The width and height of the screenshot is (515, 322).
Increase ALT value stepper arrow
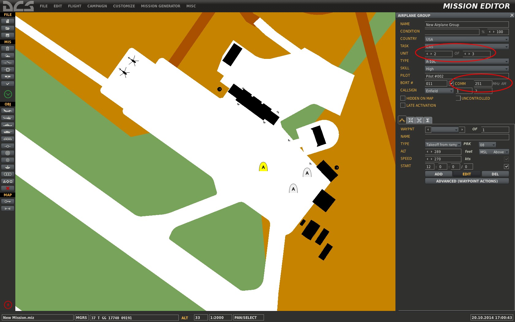432,152
